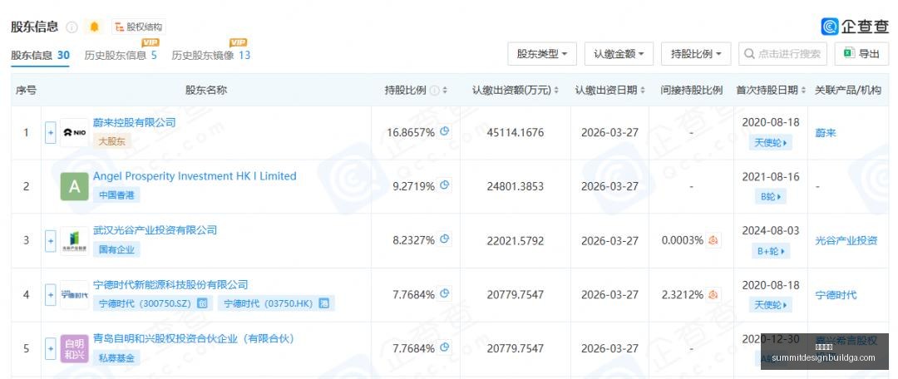Open 武汉光谷产业投资有限公司 link

point(155,230)
